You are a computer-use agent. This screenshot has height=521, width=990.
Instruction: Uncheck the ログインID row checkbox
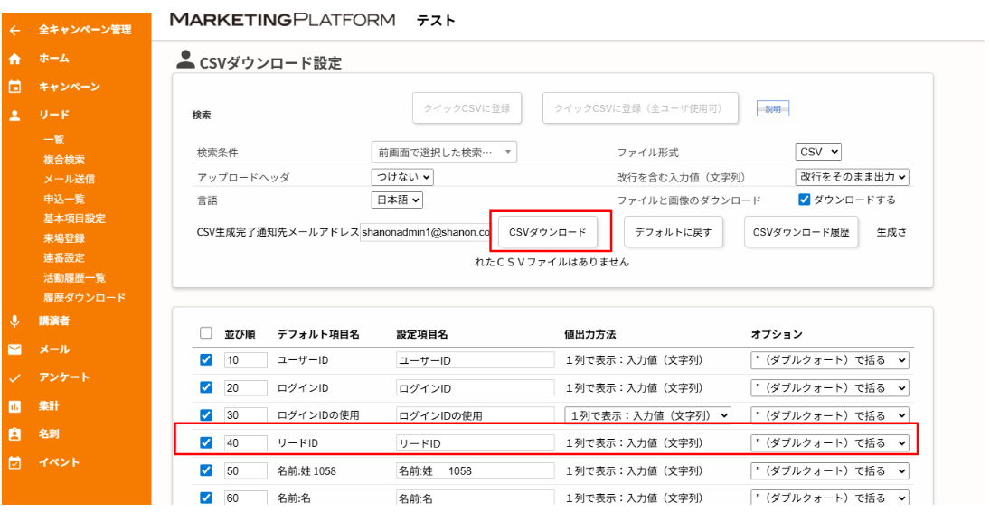coord(206,387)
